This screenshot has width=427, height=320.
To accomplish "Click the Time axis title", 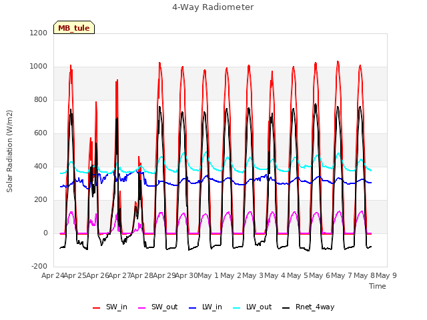I will pyautogui.click(x=378, y=286).
